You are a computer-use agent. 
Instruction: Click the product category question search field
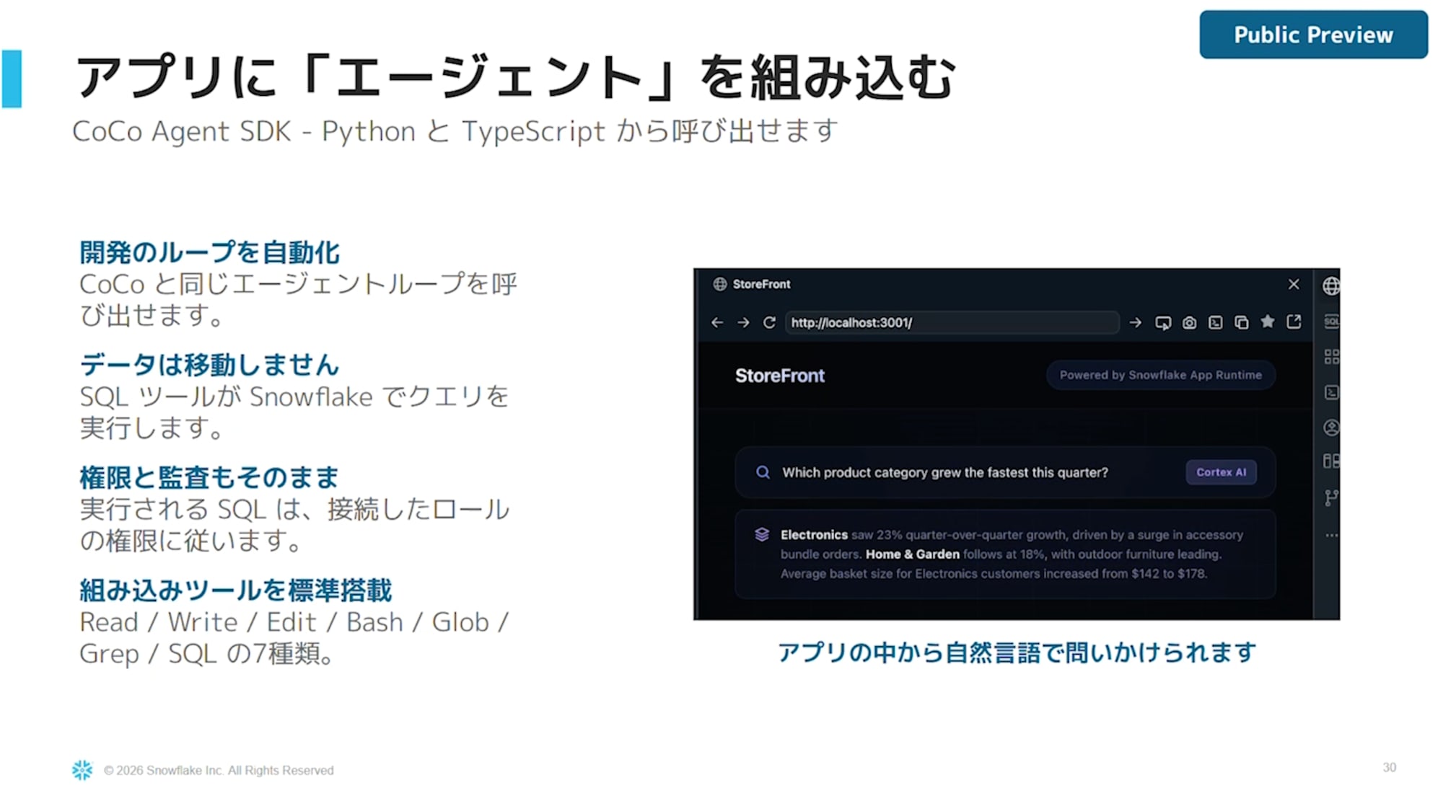tap(1005, 472)
